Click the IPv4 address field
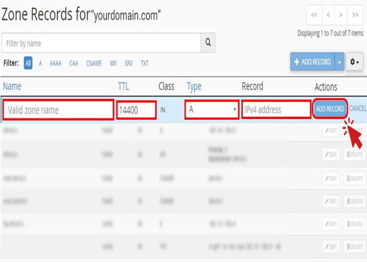Viewport: 367px width, 262px height. coord(276,110)
